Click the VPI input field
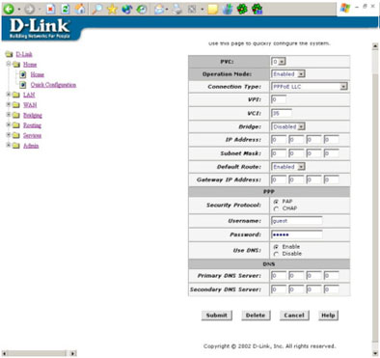Image resolution: width=380 pixels, height=358 pixels. 279,99
